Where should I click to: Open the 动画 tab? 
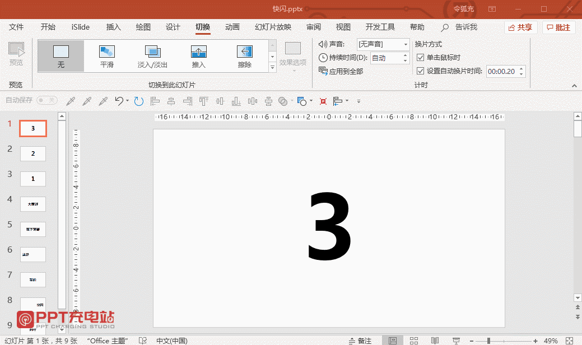[232, 27]
